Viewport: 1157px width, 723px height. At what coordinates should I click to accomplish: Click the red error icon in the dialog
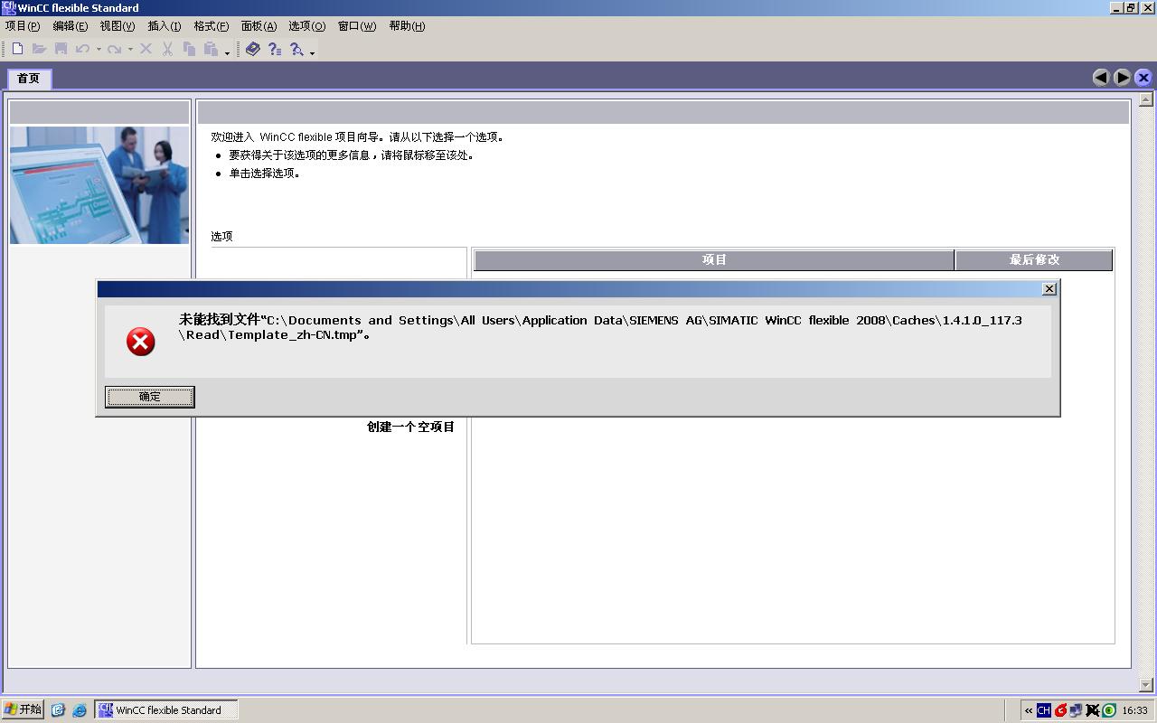[x=140, y=342]
